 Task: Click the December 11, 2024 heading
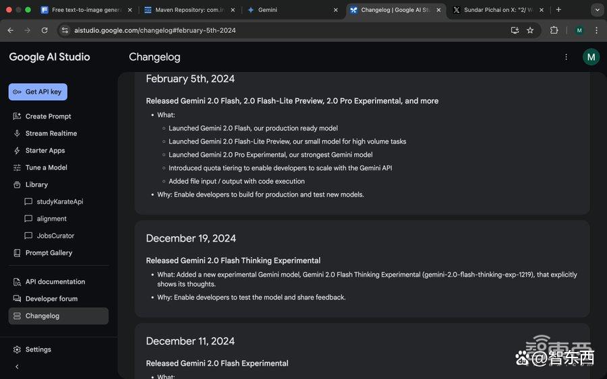(x=190, y=341)
